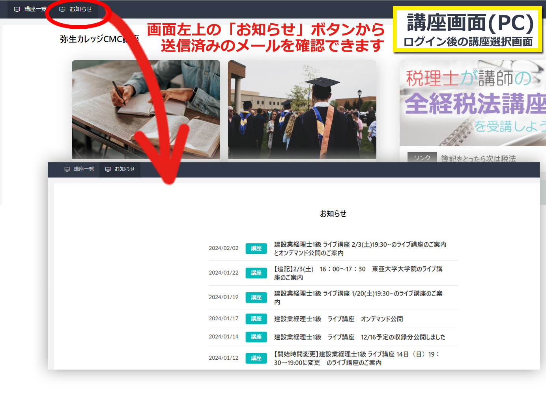Open the 2/3(土)19:30 live course notice

360,249
